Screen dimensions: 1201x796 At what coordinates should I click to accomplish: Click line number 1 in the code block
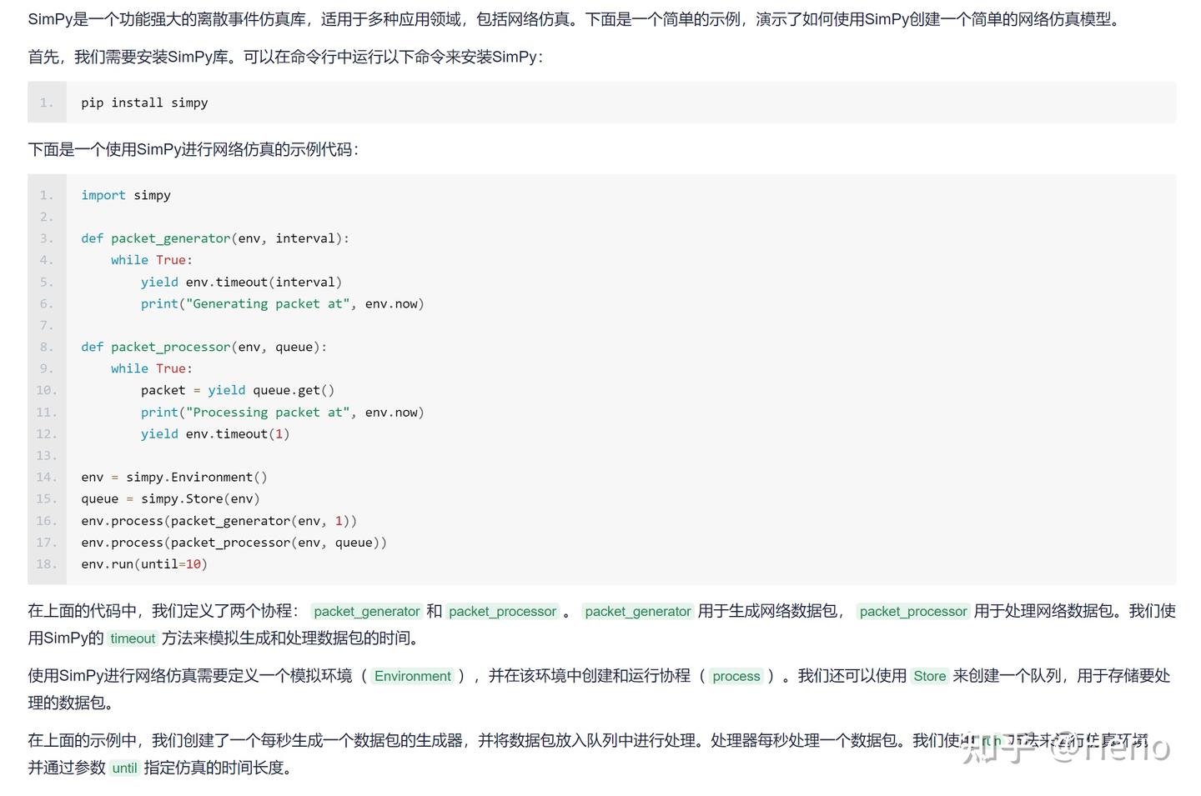[43, 195]
